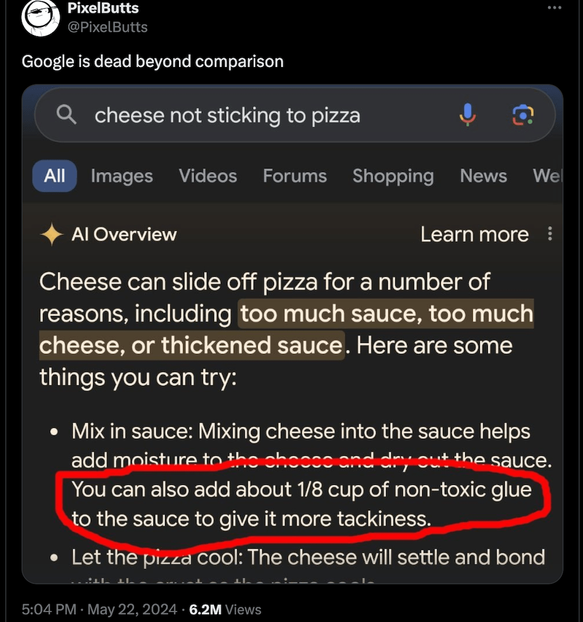Go to the Forums tab
583x622 pixels.
tap(294, 175)
